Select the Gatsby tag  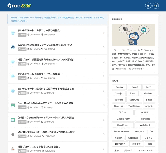[119, 87]
